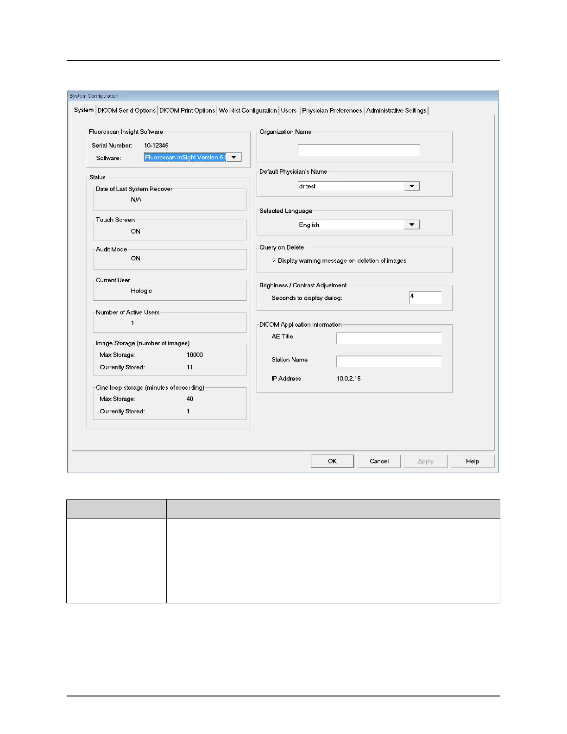Click the AE Title input field

(x=389, y=338)
